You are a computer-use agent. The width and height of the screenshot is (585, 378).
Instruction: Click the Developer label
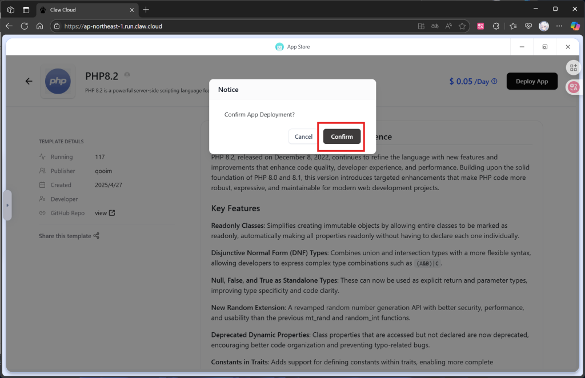click(64, 199)
